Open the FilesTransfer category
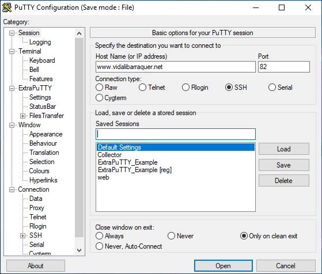The height and width of the screenshot is (274, 322). point(47,116)
